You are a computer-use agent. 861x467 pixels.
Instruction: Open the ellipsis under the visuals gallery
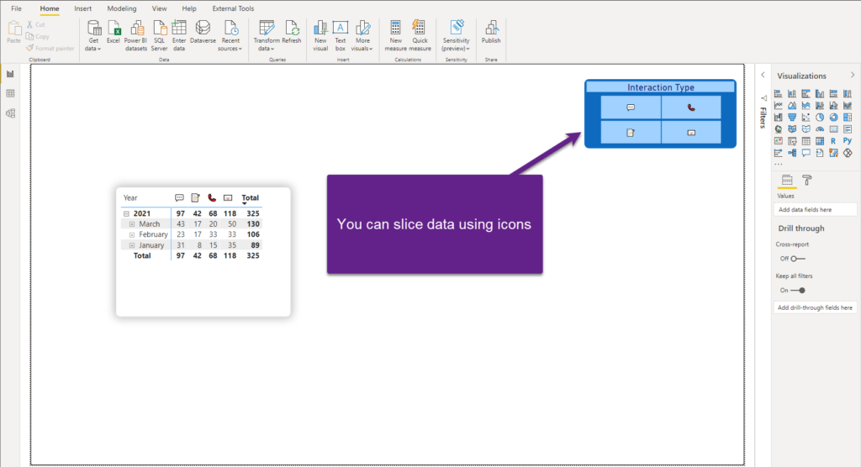point(778,164)
